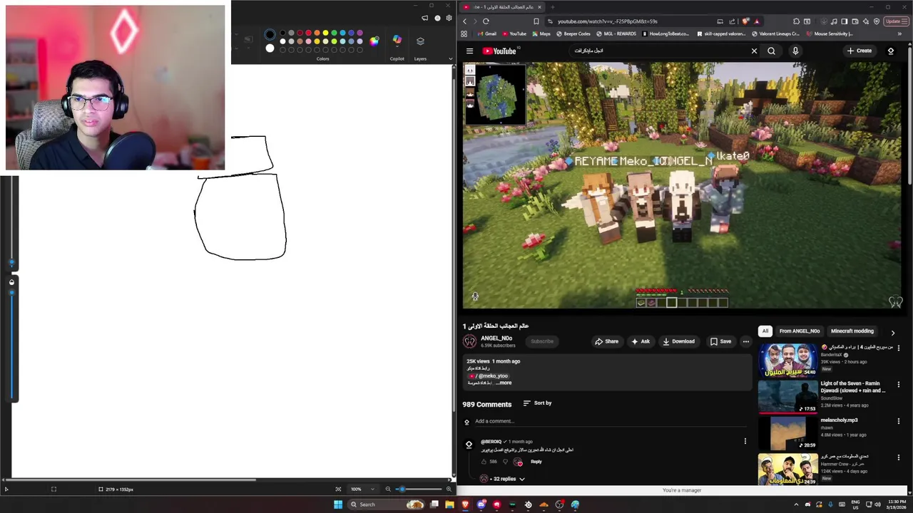Screen dimensions: 913x513
Task: Pick the yellow swatch in Paint palette
Action: click(325, 33)
